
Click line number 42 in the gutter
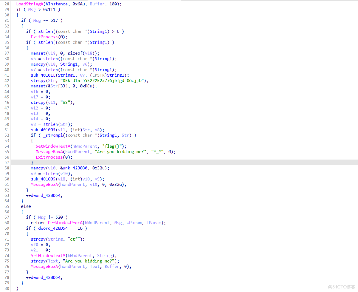[7, 81]
